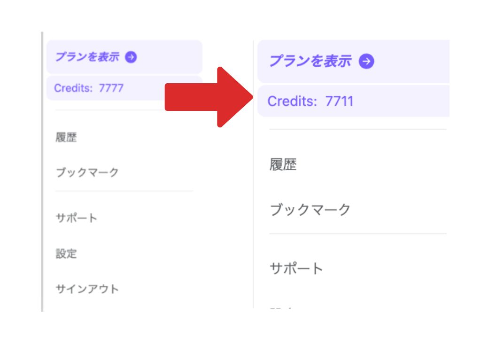The width and height of the screenshot is (481, 361).
Task: Click the number 7711 in the credits badge
Action: tap(339, 101)
